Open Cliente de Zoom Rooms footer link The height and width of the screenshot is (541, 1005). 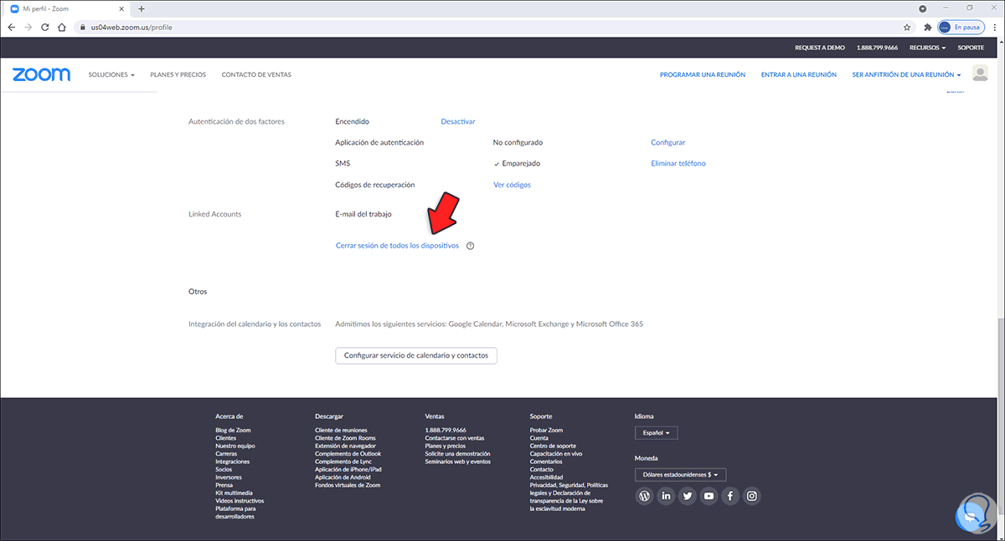(x=345, y=438)
